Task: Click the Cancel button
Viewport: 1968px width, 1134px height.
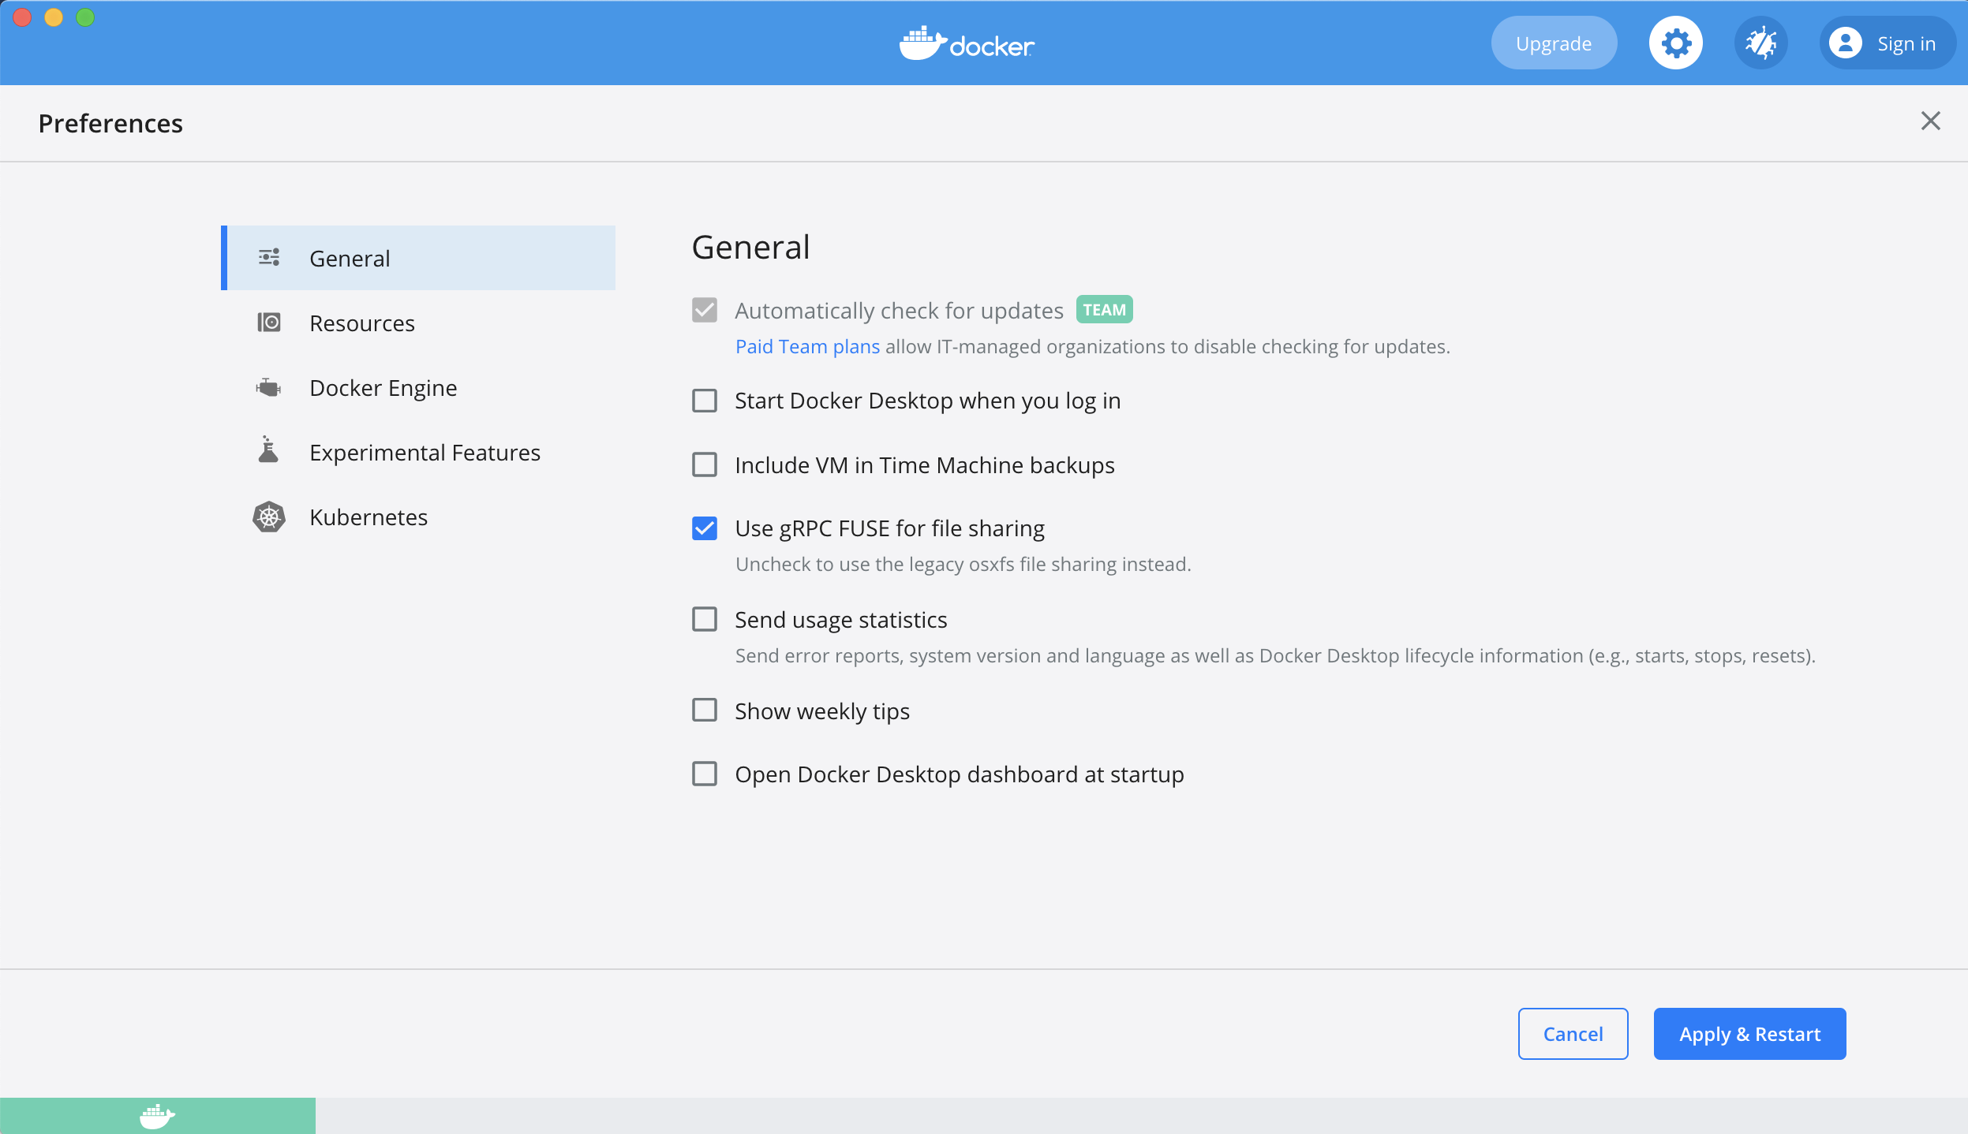Action: tap(1573, 1034)
